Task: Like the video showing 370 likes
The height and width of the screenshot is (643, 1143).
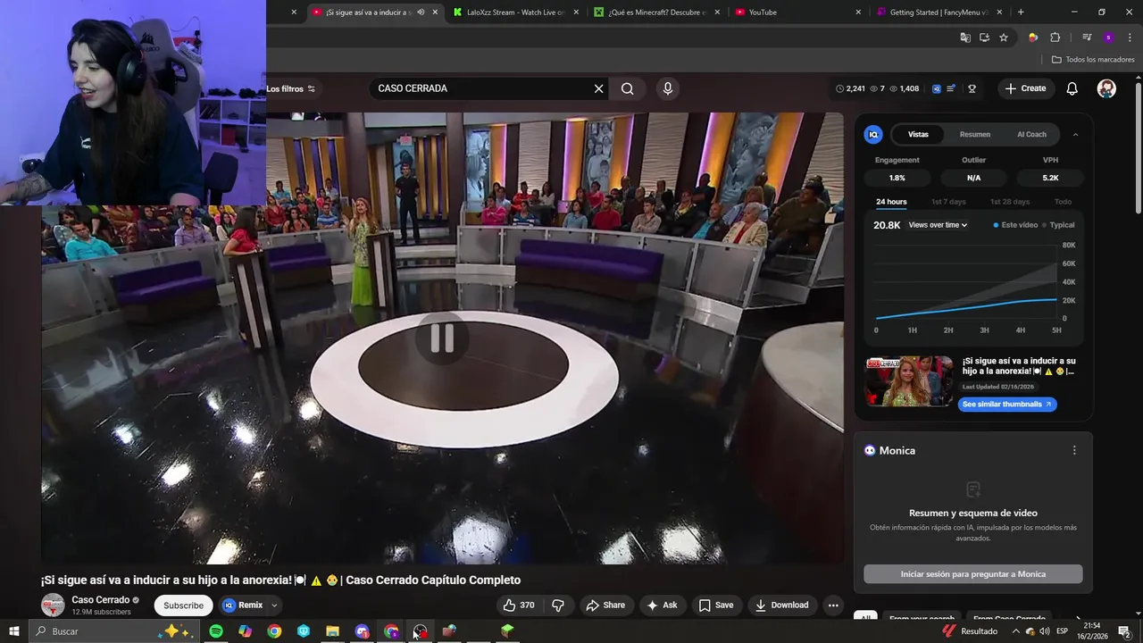Action: click(x=518, y=605)
